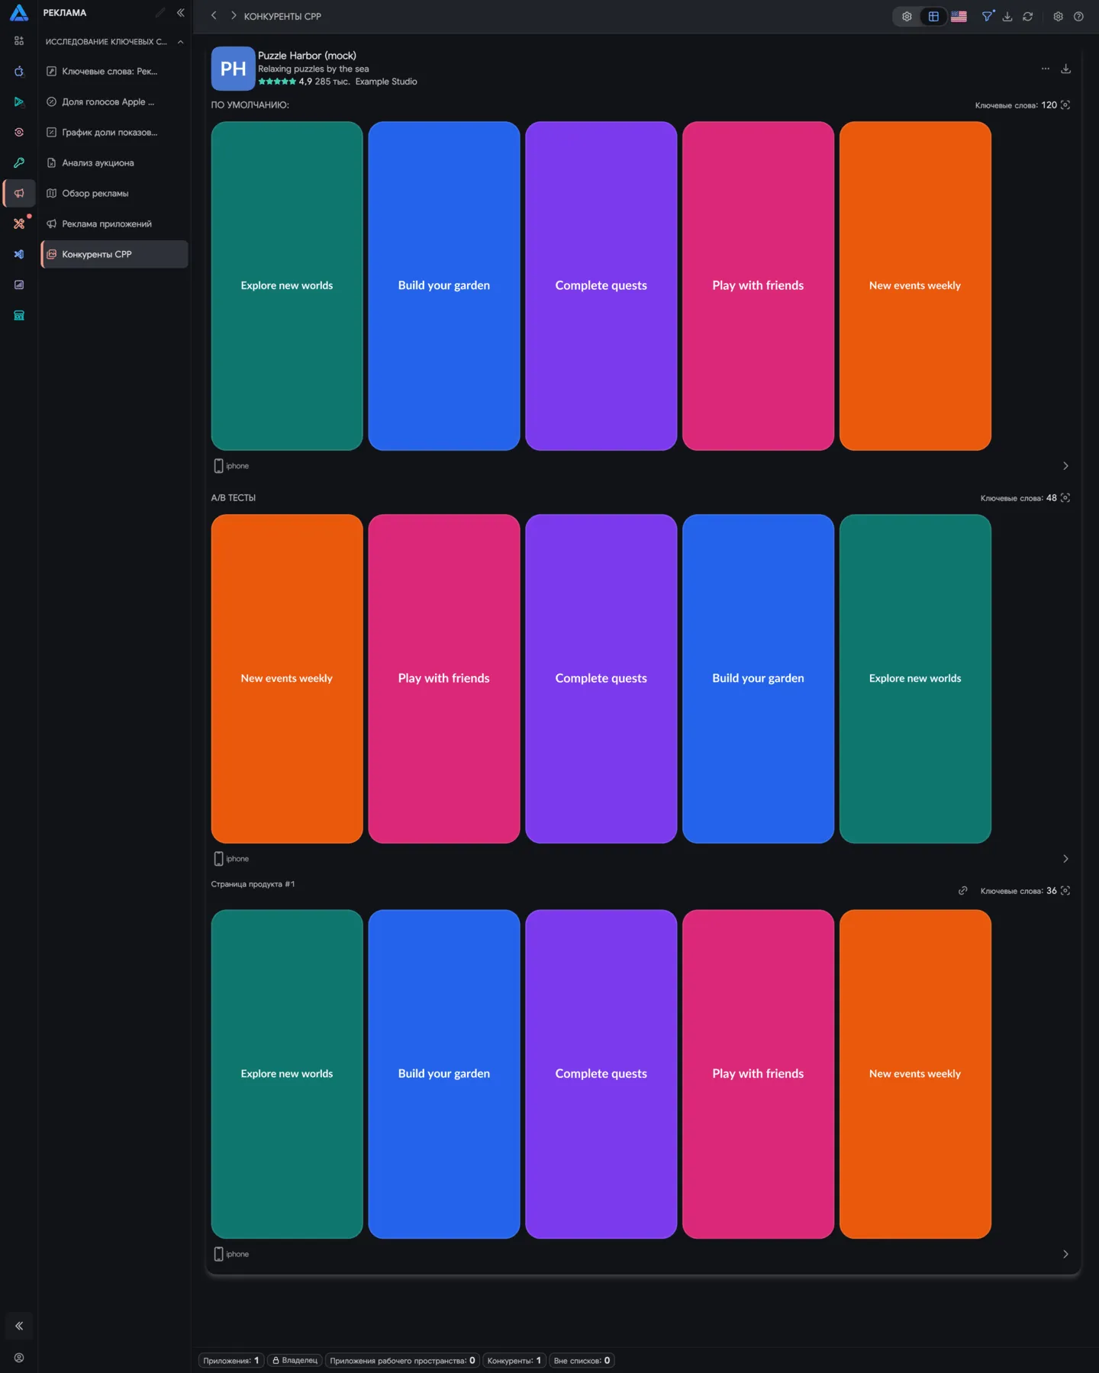Click the focus icon next to keywords 48
The height and width of the screenshot is (1373, 1099).
1065,498
